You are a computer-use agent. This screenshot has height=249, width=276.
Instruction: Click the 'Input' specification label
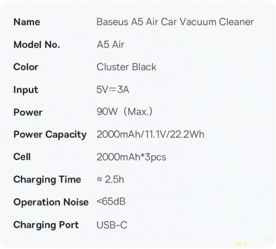26,90
